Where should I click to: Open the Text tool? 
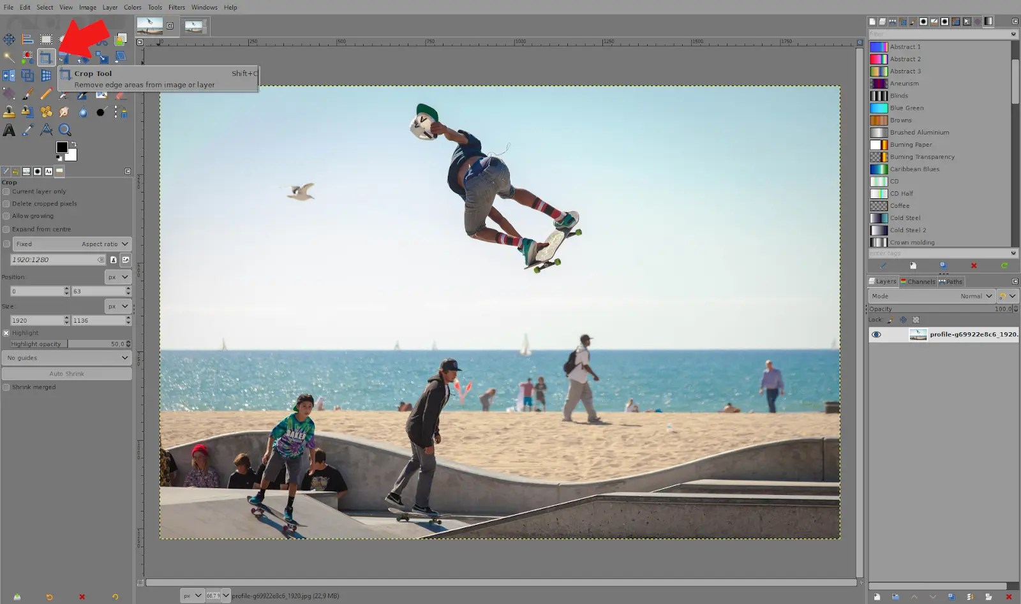[x=9, y=129]
